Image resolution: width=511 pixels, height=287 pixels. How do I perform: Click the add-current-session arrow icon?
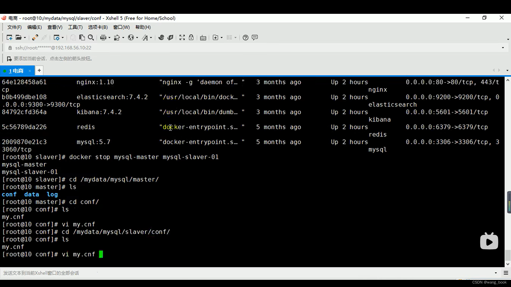[9, 59]
